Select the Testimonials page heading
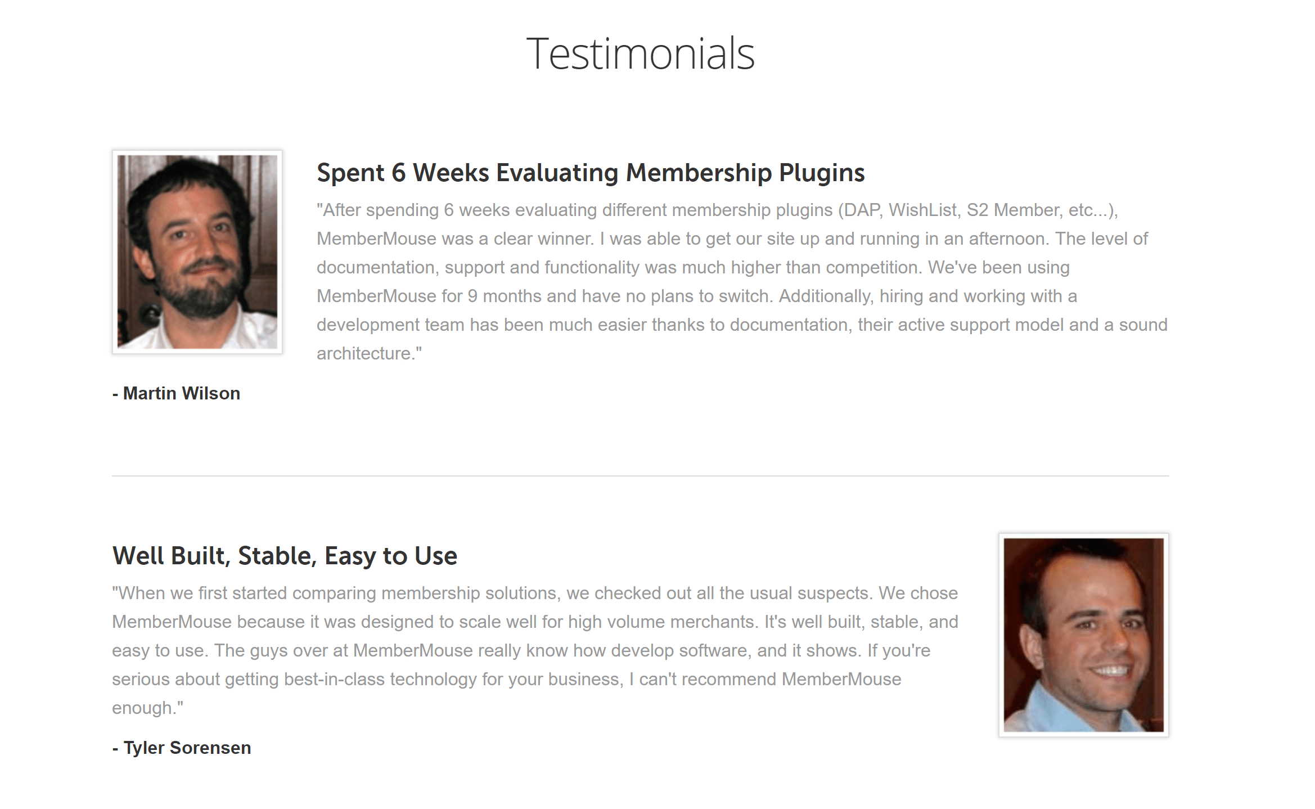Screen dimensions: 1315x809 tap(640, 53)
